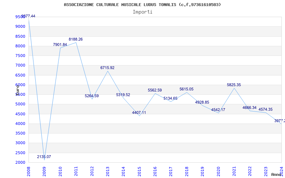Click x-axis year 2008
The height and width of the screenshot is (178, 285).
28,172
